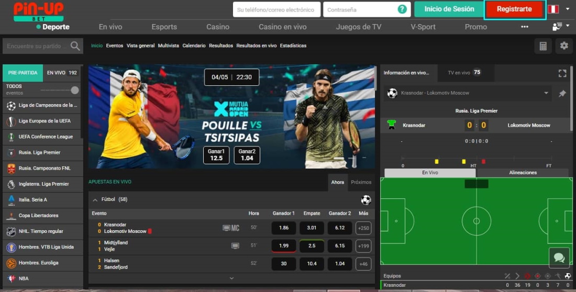Open +46 more markets for Halsen

point(363,264)
